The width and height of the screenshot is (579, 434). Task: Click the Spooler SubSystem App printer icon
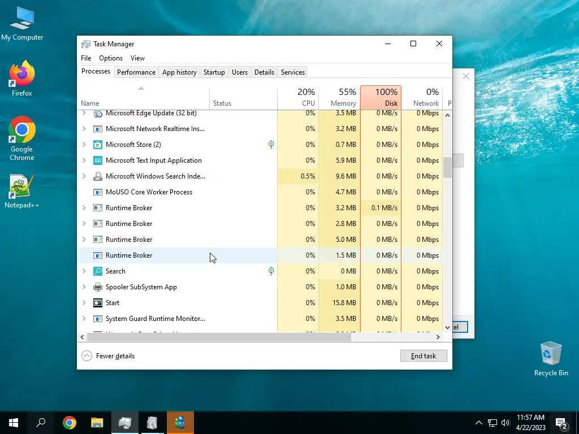pos(97,287)
